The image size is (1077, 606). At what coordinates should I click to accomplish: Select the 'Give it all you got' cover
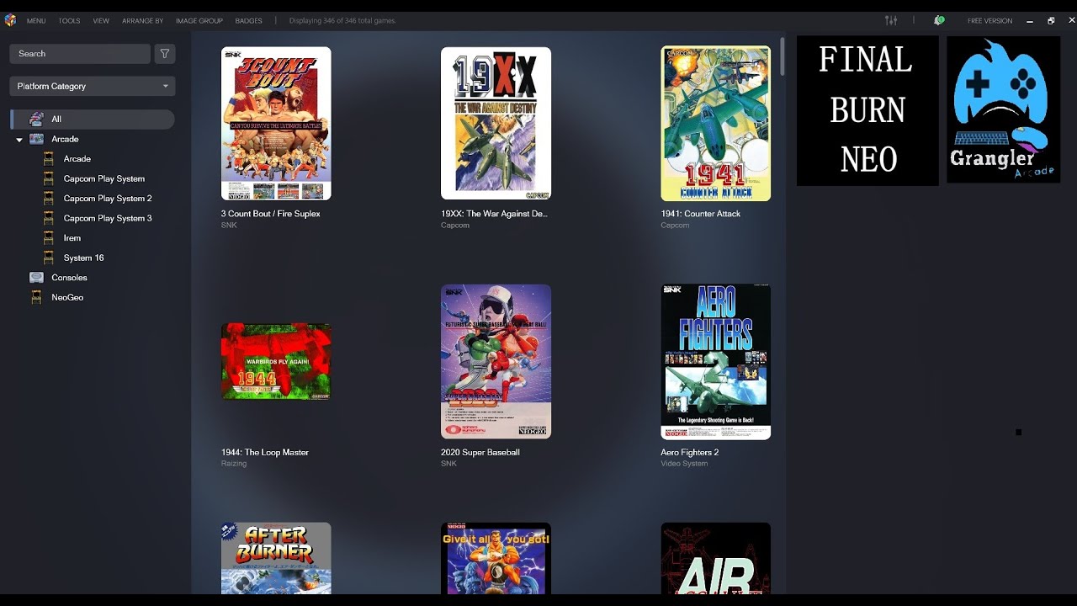pyautogui.click(x=496, y=558)
